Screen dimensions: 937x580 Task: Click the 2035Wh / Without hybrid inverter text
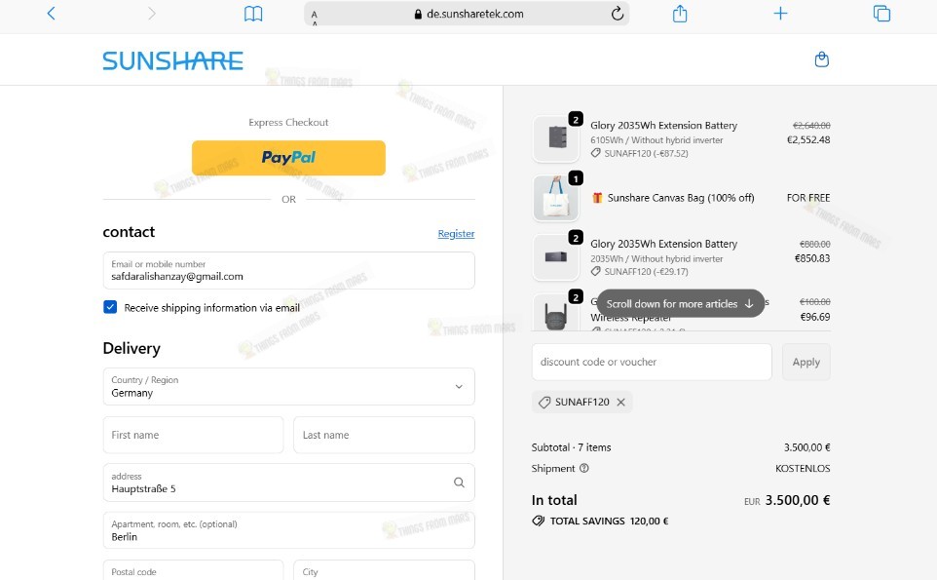[656, 259]
